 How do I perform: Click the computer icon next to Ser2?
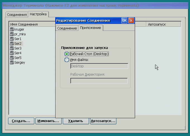click(12, 43)
